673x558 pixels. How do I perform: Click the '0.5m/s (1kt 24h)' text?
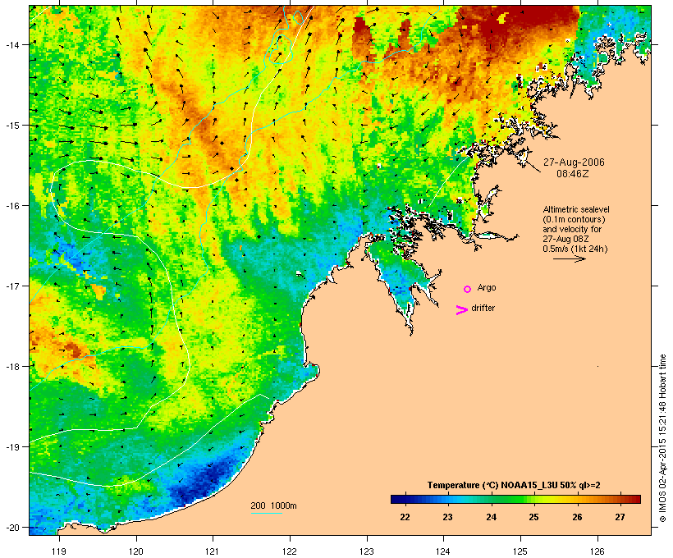click(x=575, y=249)
